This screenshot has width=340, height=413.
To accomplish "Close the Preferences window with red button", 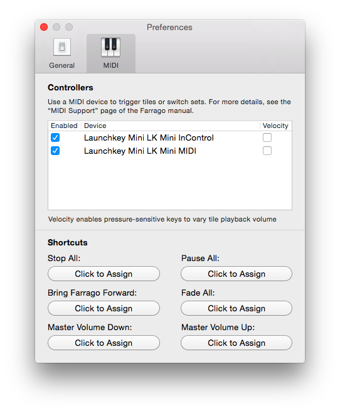I will (44, 27).
